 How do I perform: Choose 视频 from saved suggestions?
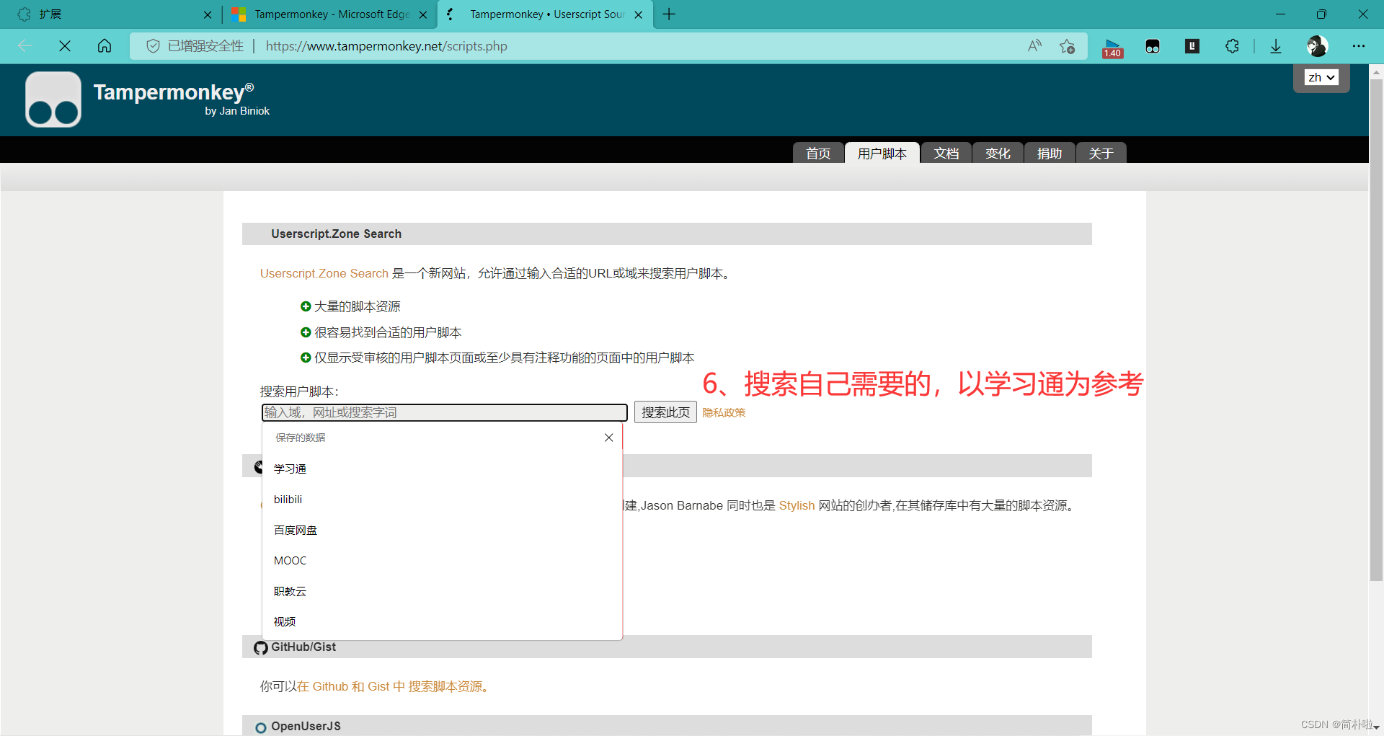tap(442, 622)
